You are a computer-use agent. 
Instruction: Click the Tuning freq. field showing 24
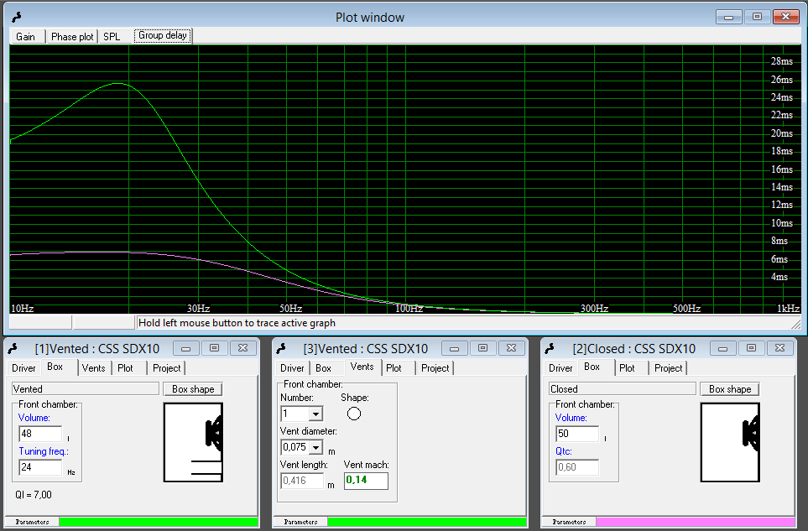(40, 467)
